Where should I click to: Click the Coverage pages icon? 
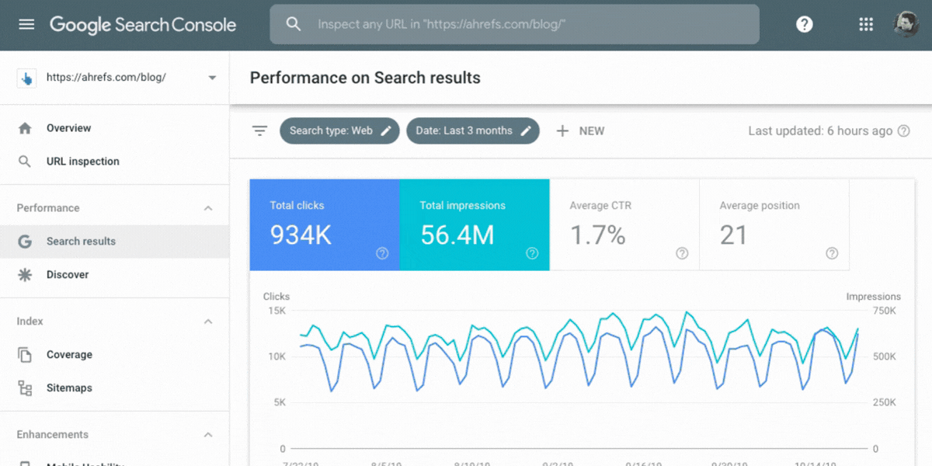(25, 355)
